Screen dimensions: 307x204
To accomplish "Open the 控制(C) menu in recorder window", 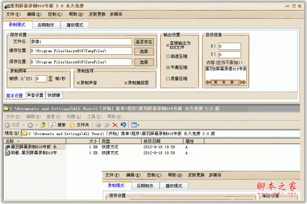I will [55, 14].
